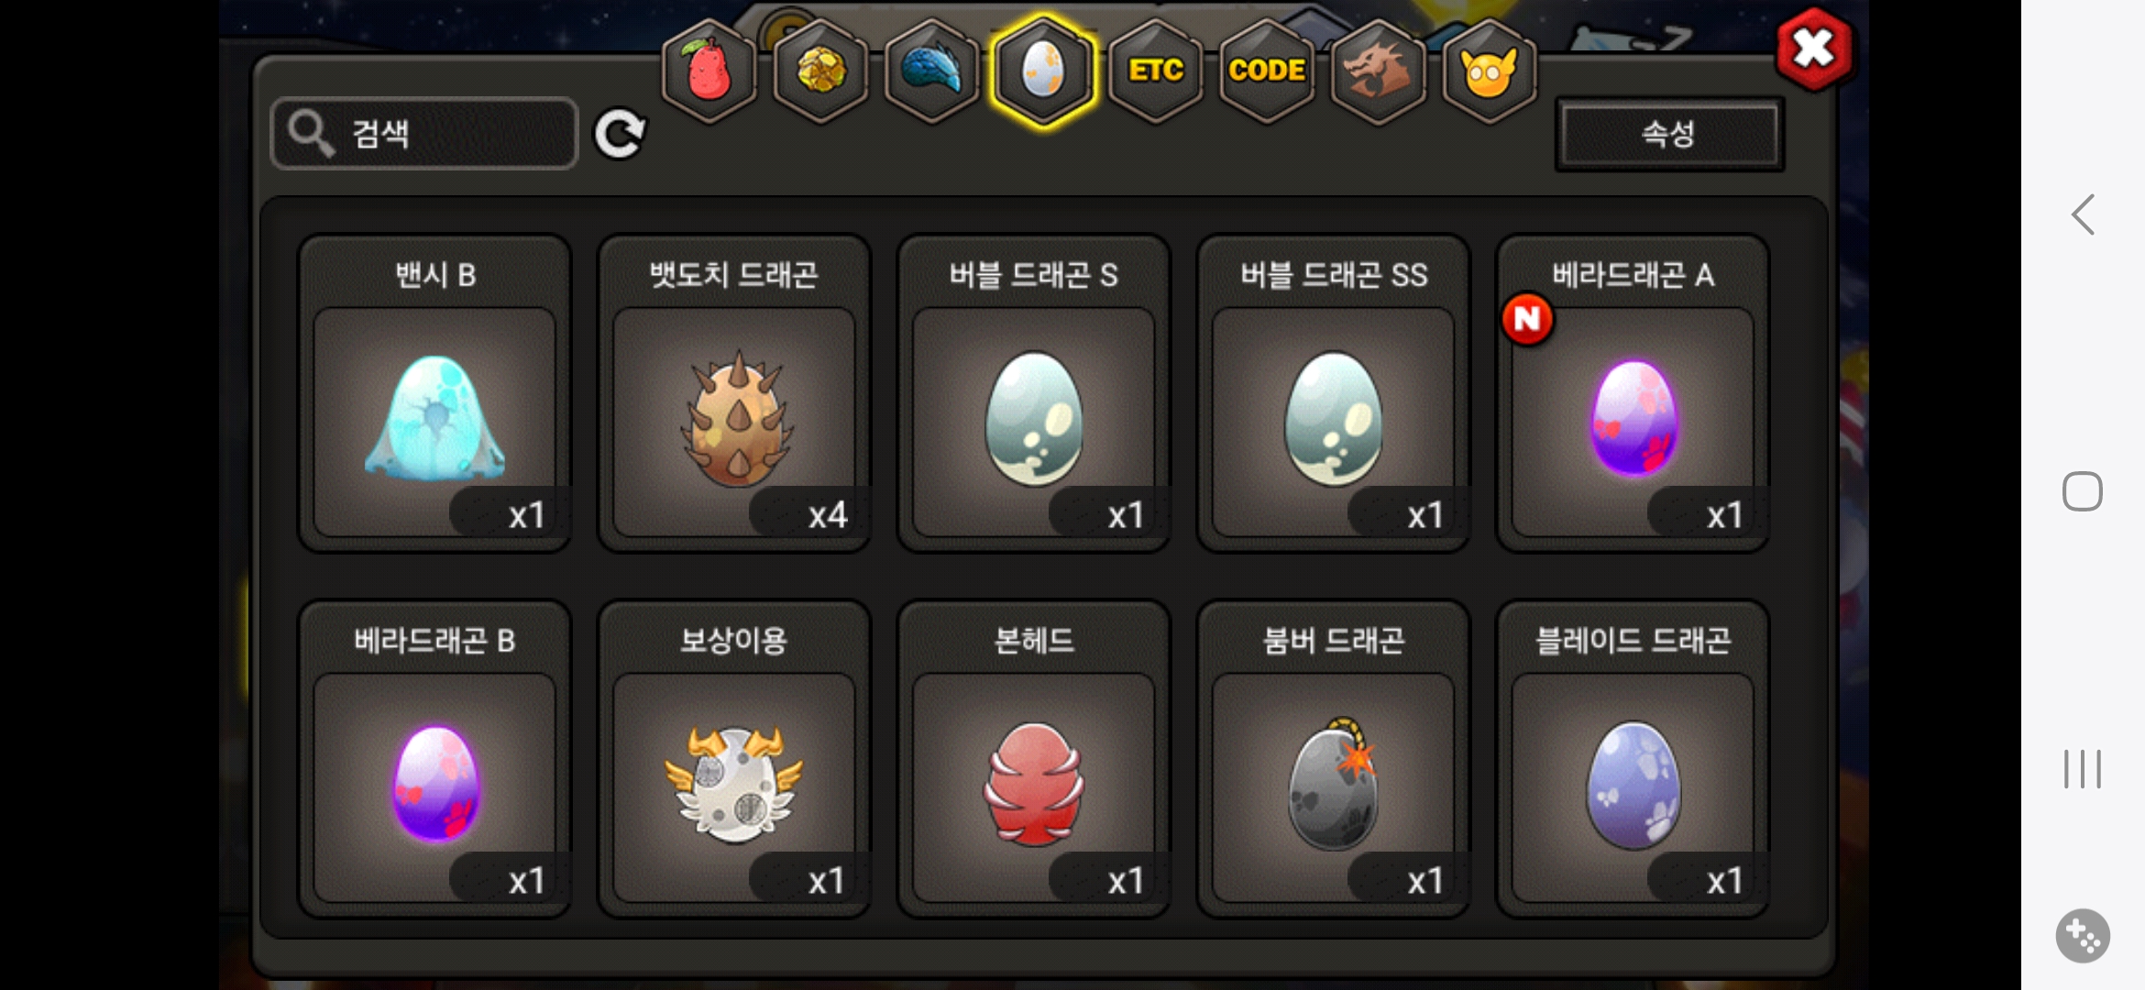Image resolution: width=2145 pixels, height=990 pixels.
Task: Open the 속성 attribute filter button
Action: pyautogui.click(x=1669, y=134)
